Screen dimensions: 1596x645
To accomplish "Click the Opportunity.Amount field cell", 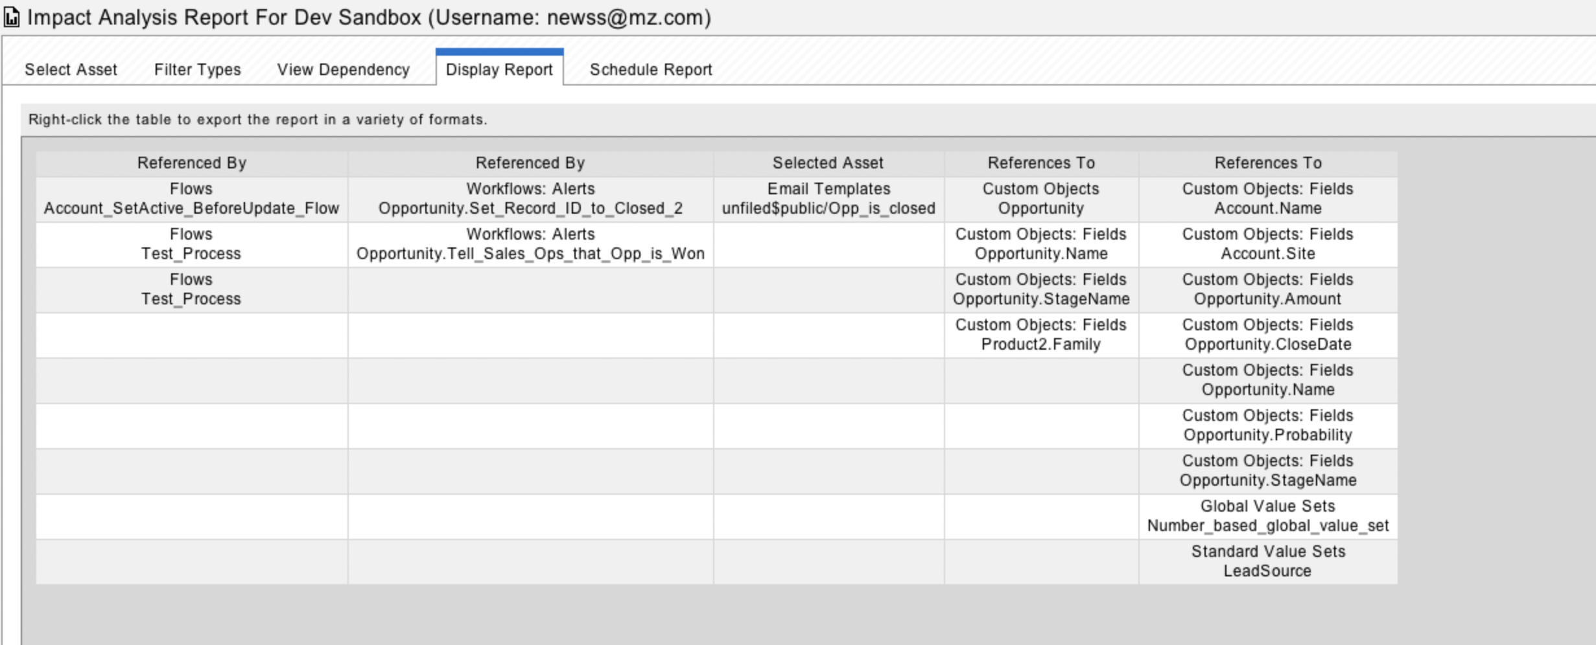I will point(1267,290).
